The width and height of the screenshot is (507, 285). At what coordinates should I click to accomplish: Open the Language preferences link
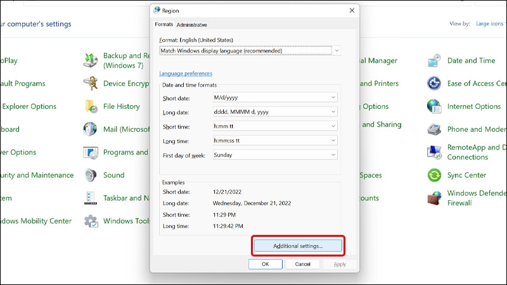point(185,73)
